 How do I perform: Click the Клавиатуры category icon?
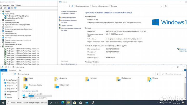coord(3,27)
